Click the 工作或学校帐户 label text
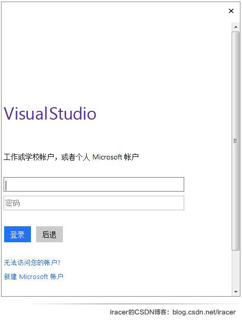Image resolution: width=242 pixels, height=321 pixels. point(29,157)
